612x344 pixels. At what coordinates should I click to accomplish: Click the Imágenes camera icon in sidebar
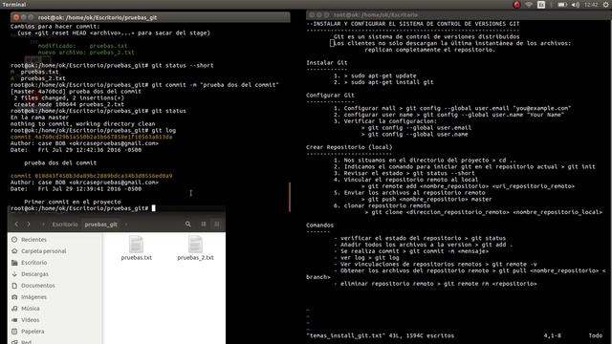14,297
